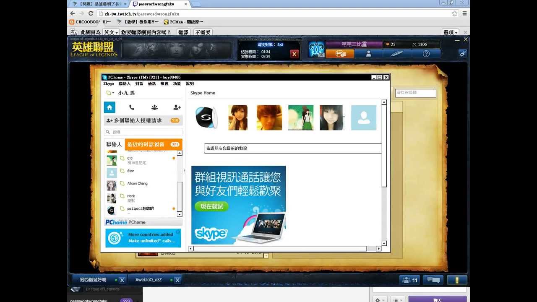
Task: Open the 英文 language dropdown in translate bar
Action: click(111, 32)
